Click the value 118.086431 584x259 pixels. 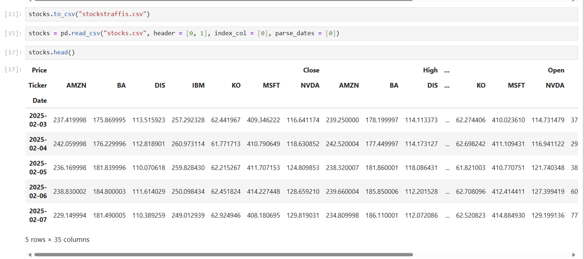421,168
